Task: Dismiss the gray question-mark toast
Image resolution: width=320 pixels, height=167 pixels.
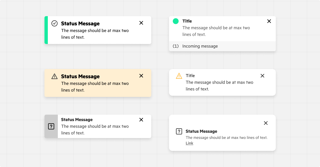Action: [141, 120]
